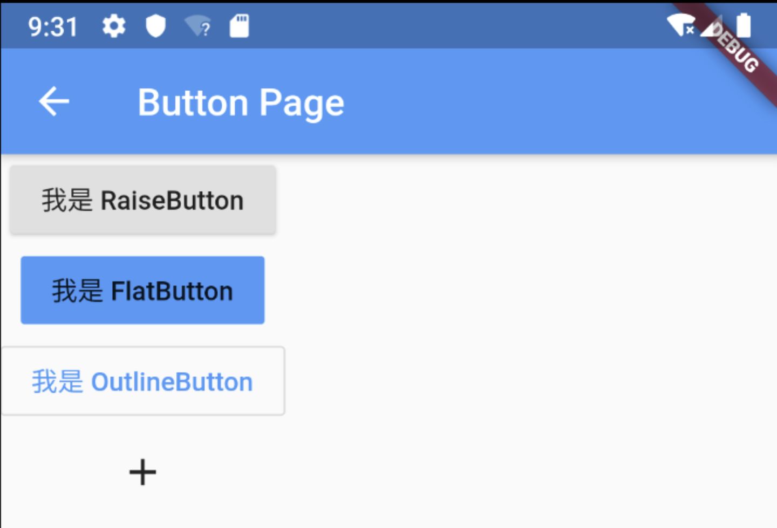The width and height of the screenshot is (777, 528).
Task: Click empty page area right of RaiseButton
Action: point(513,200)
